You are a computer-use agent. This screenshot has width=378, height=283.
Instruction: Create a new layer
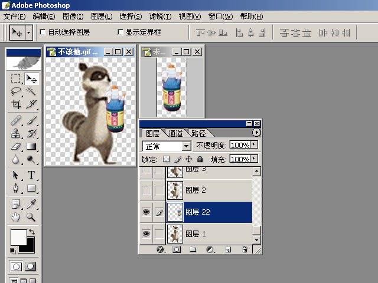[x=228, y=249]
